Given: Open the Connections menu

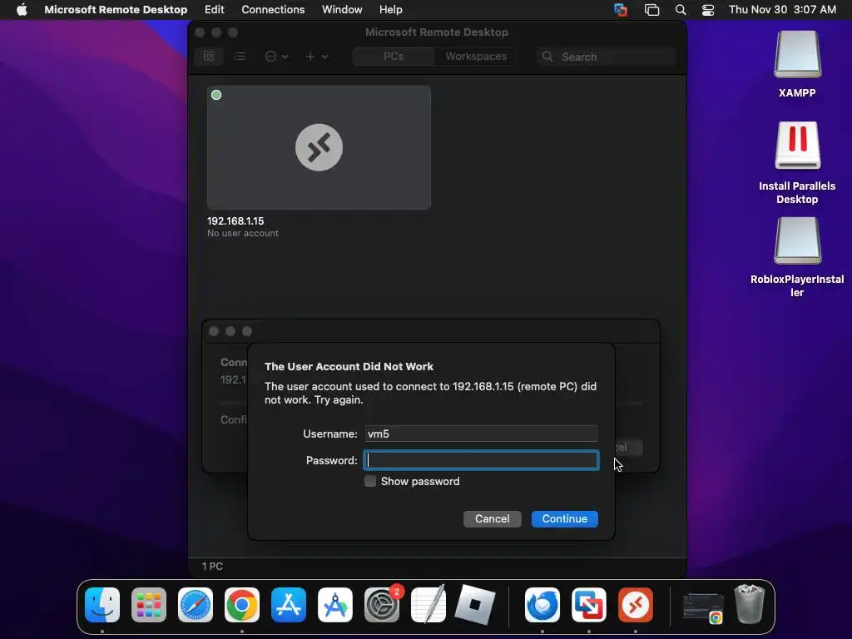Looking at the screenshot, I should 273,10.
